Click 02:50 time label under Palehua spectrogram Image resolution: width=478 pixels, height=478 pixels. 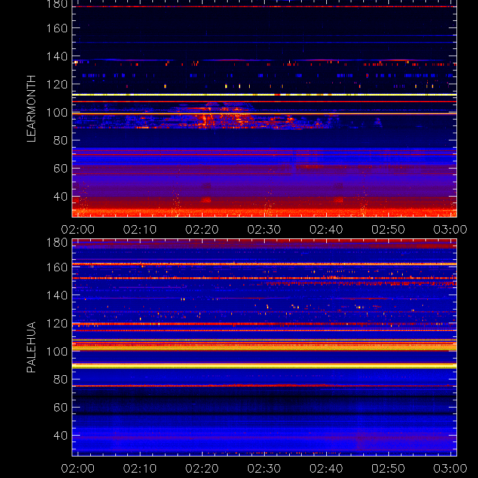pos(388,468)
